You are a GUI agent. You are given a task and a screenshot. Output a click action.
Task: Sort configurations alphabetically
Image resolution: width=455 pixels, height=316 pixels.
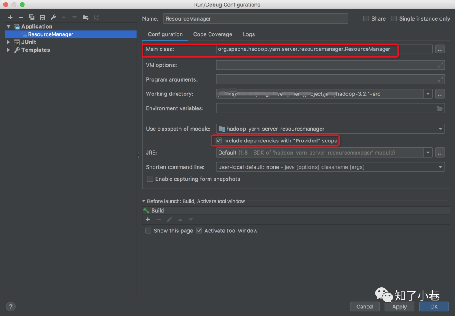pos(96,17)
